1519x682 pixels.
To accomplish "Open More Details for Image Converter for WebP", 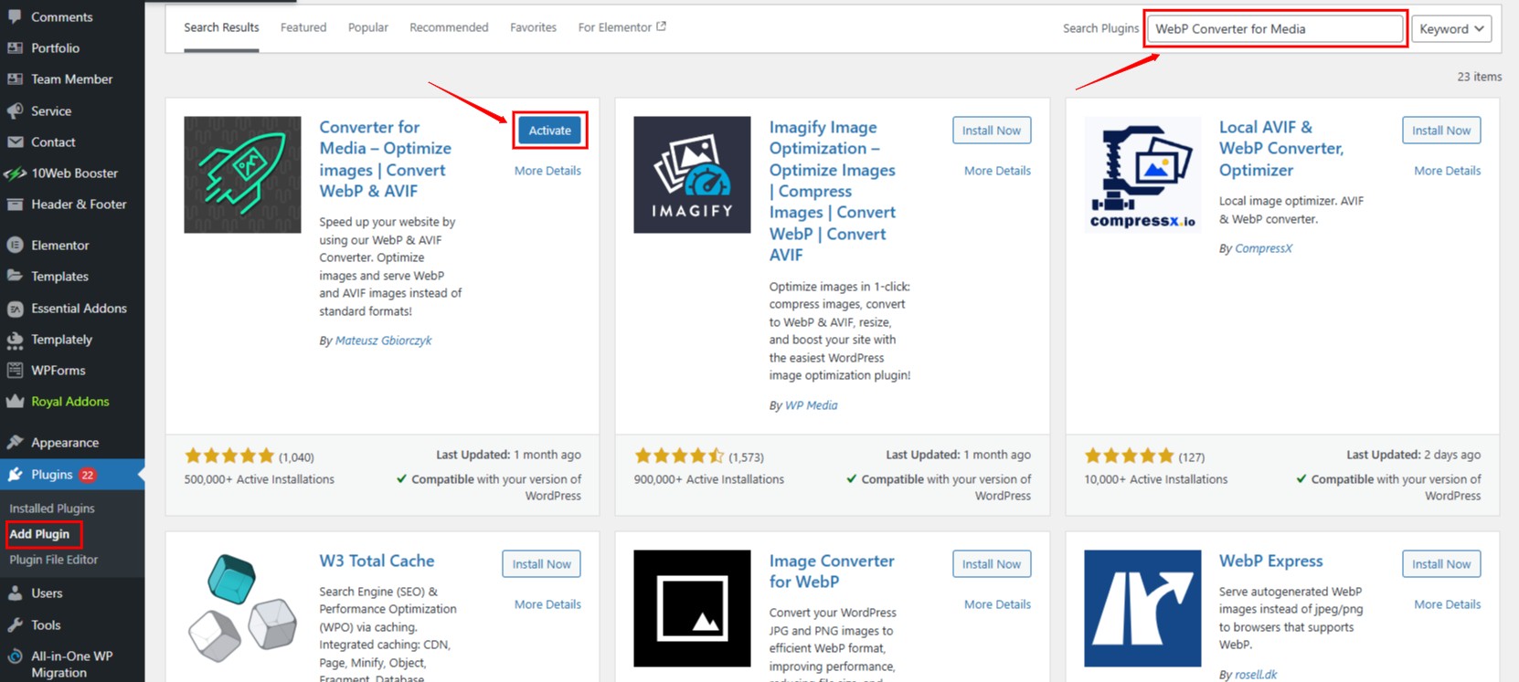I will click(997, 604).
